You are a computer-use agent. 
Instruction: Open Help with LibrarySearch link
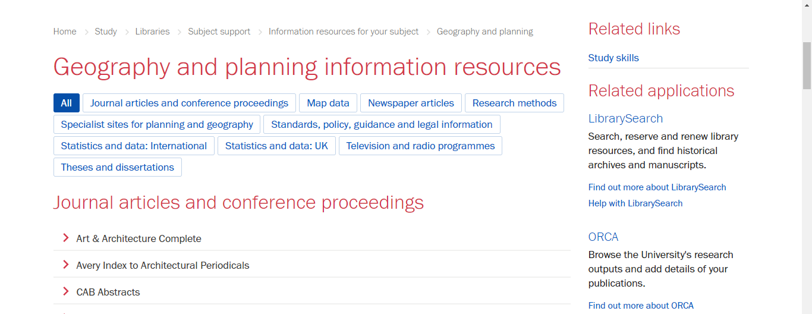(x=635, y=203)
